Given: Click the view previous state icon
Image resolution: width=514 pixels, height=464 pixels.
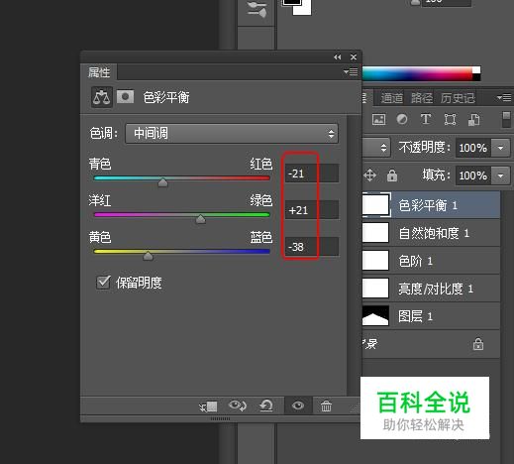Looking at the screenshot, I should 238,406.
